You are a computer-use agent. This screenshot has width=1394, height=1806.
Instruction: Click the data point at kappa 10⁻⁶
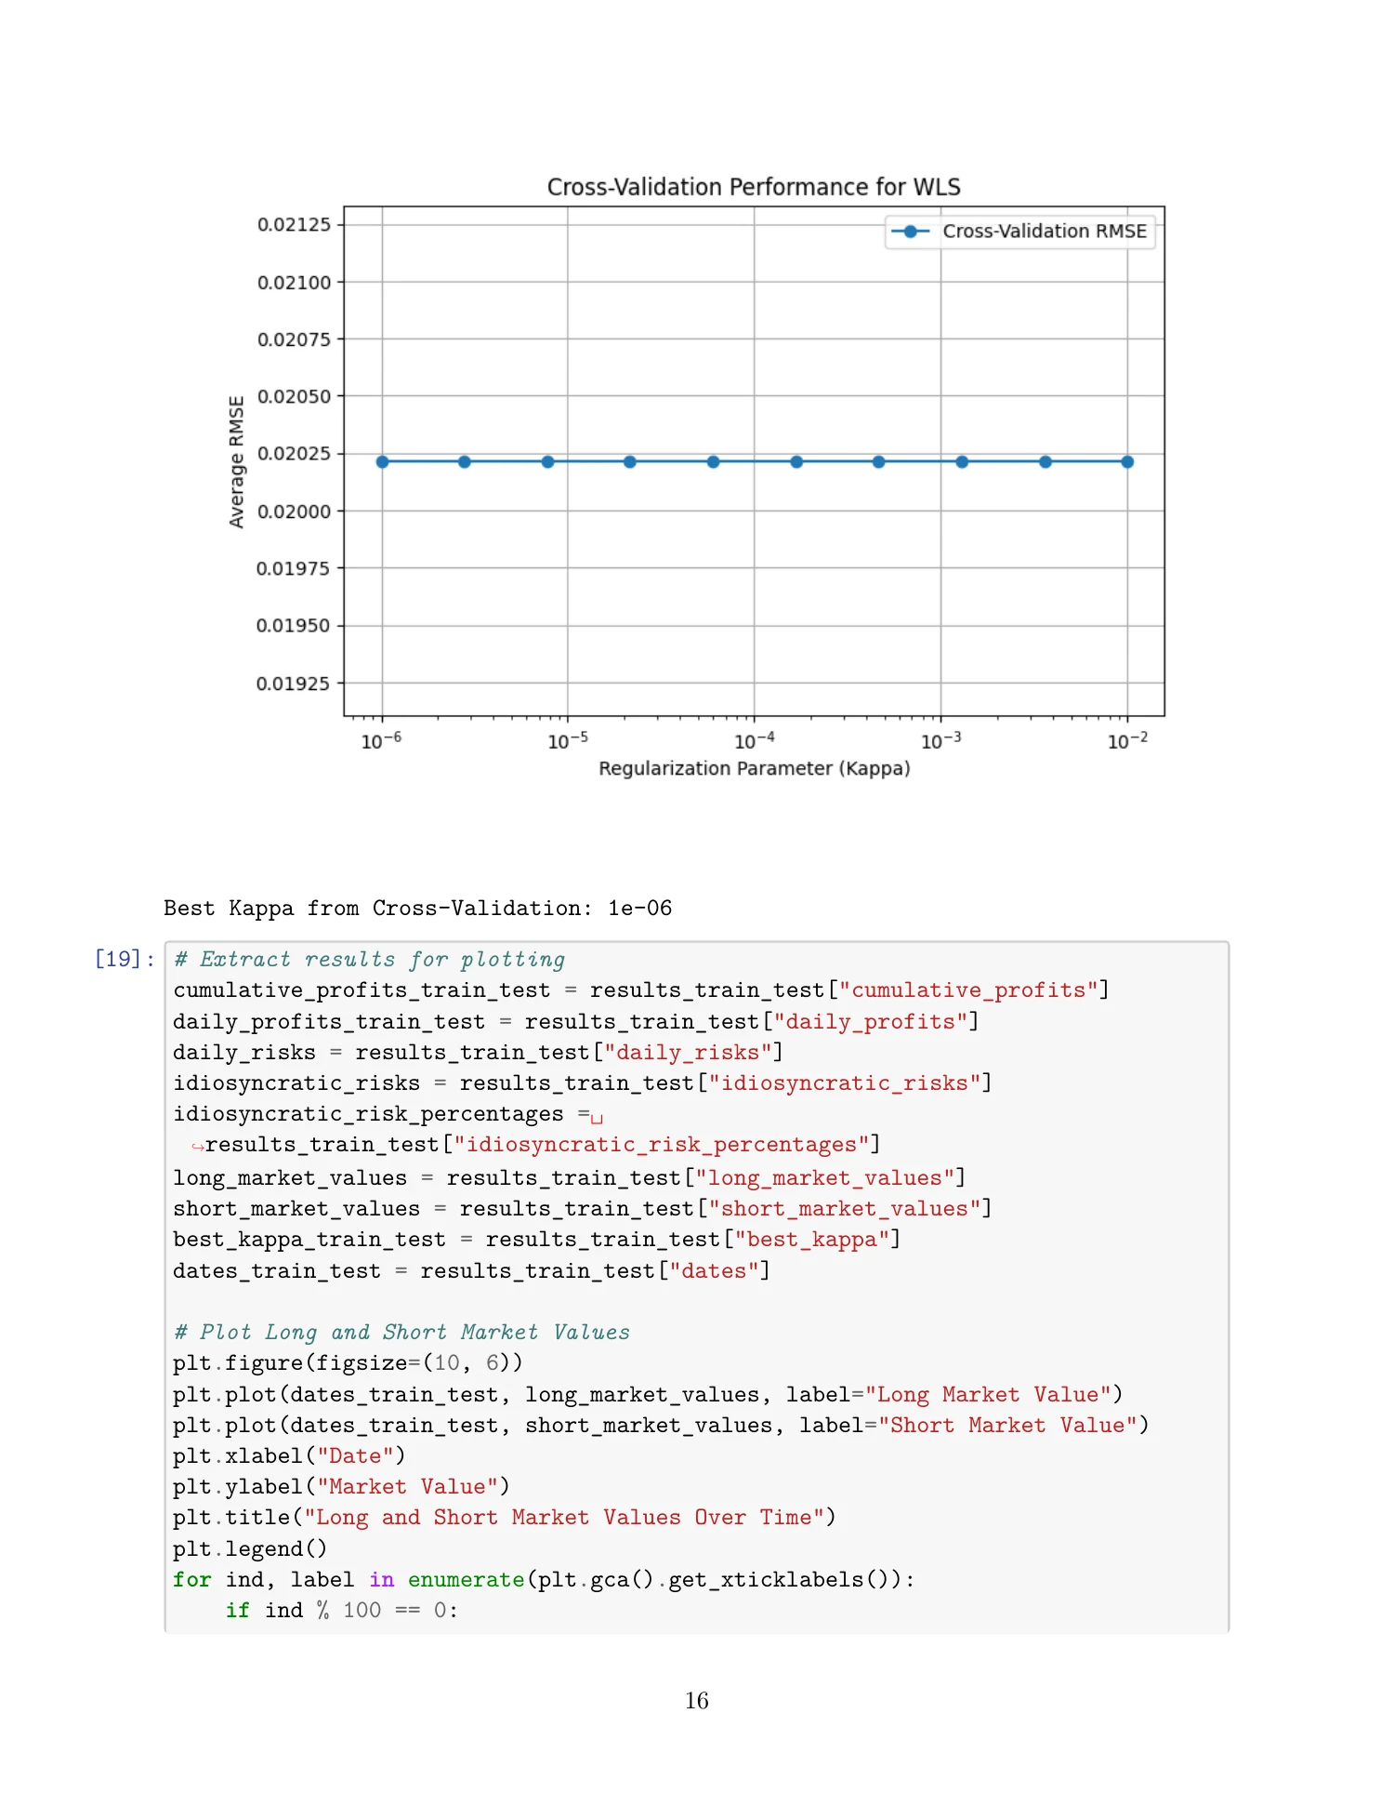tap(382, 462)
